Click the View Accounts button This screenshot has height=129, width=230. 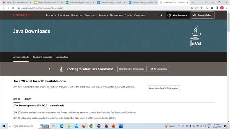178,15
